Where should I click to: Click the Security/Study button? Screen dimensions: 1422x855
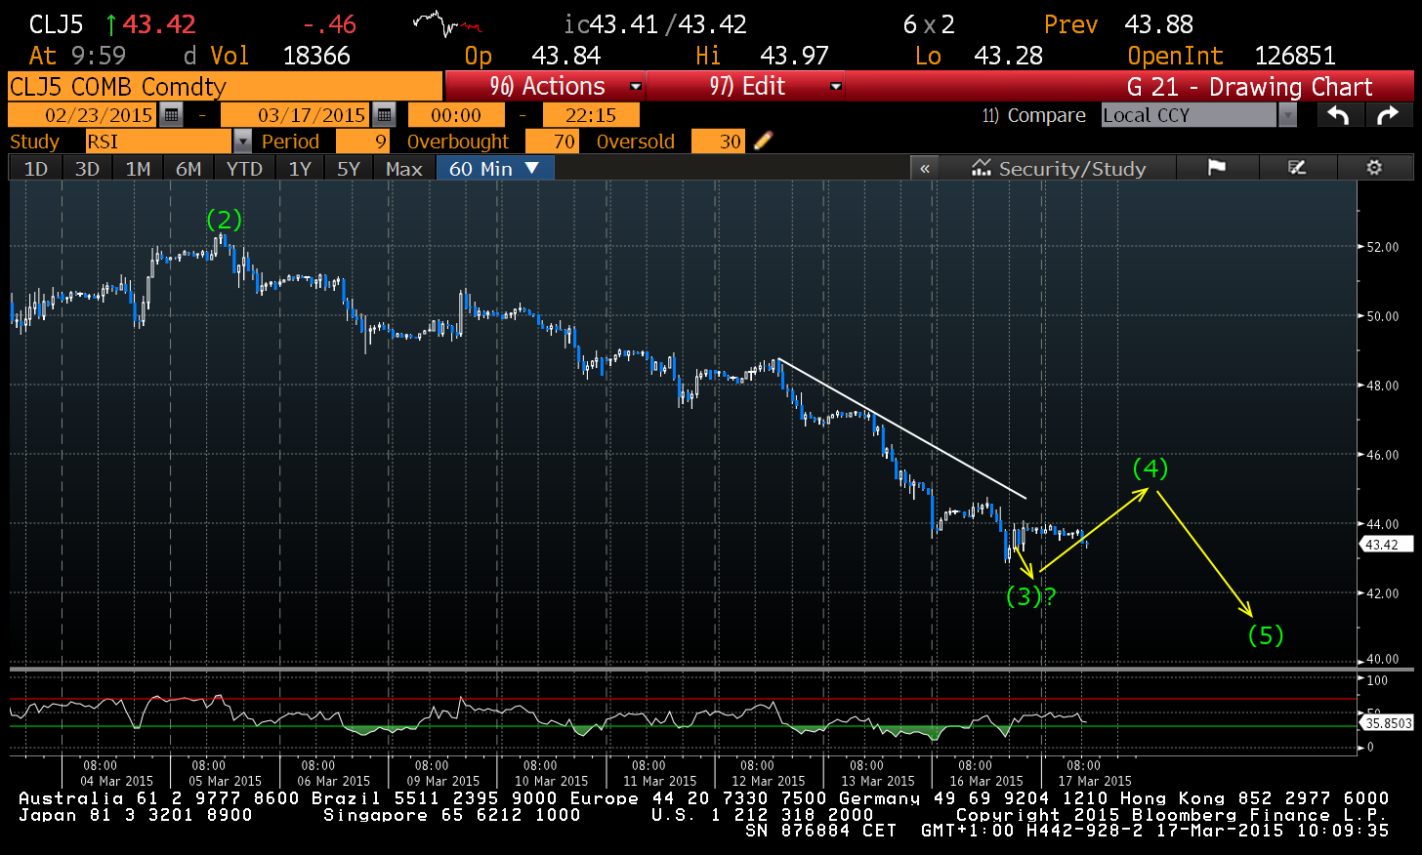click(x=1059, y=168)
